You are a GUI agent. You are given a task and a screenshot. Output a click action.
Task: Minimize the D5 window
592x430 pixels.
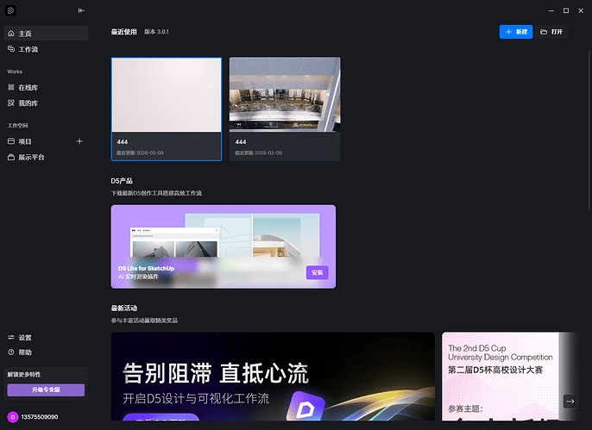click(551, 10)
